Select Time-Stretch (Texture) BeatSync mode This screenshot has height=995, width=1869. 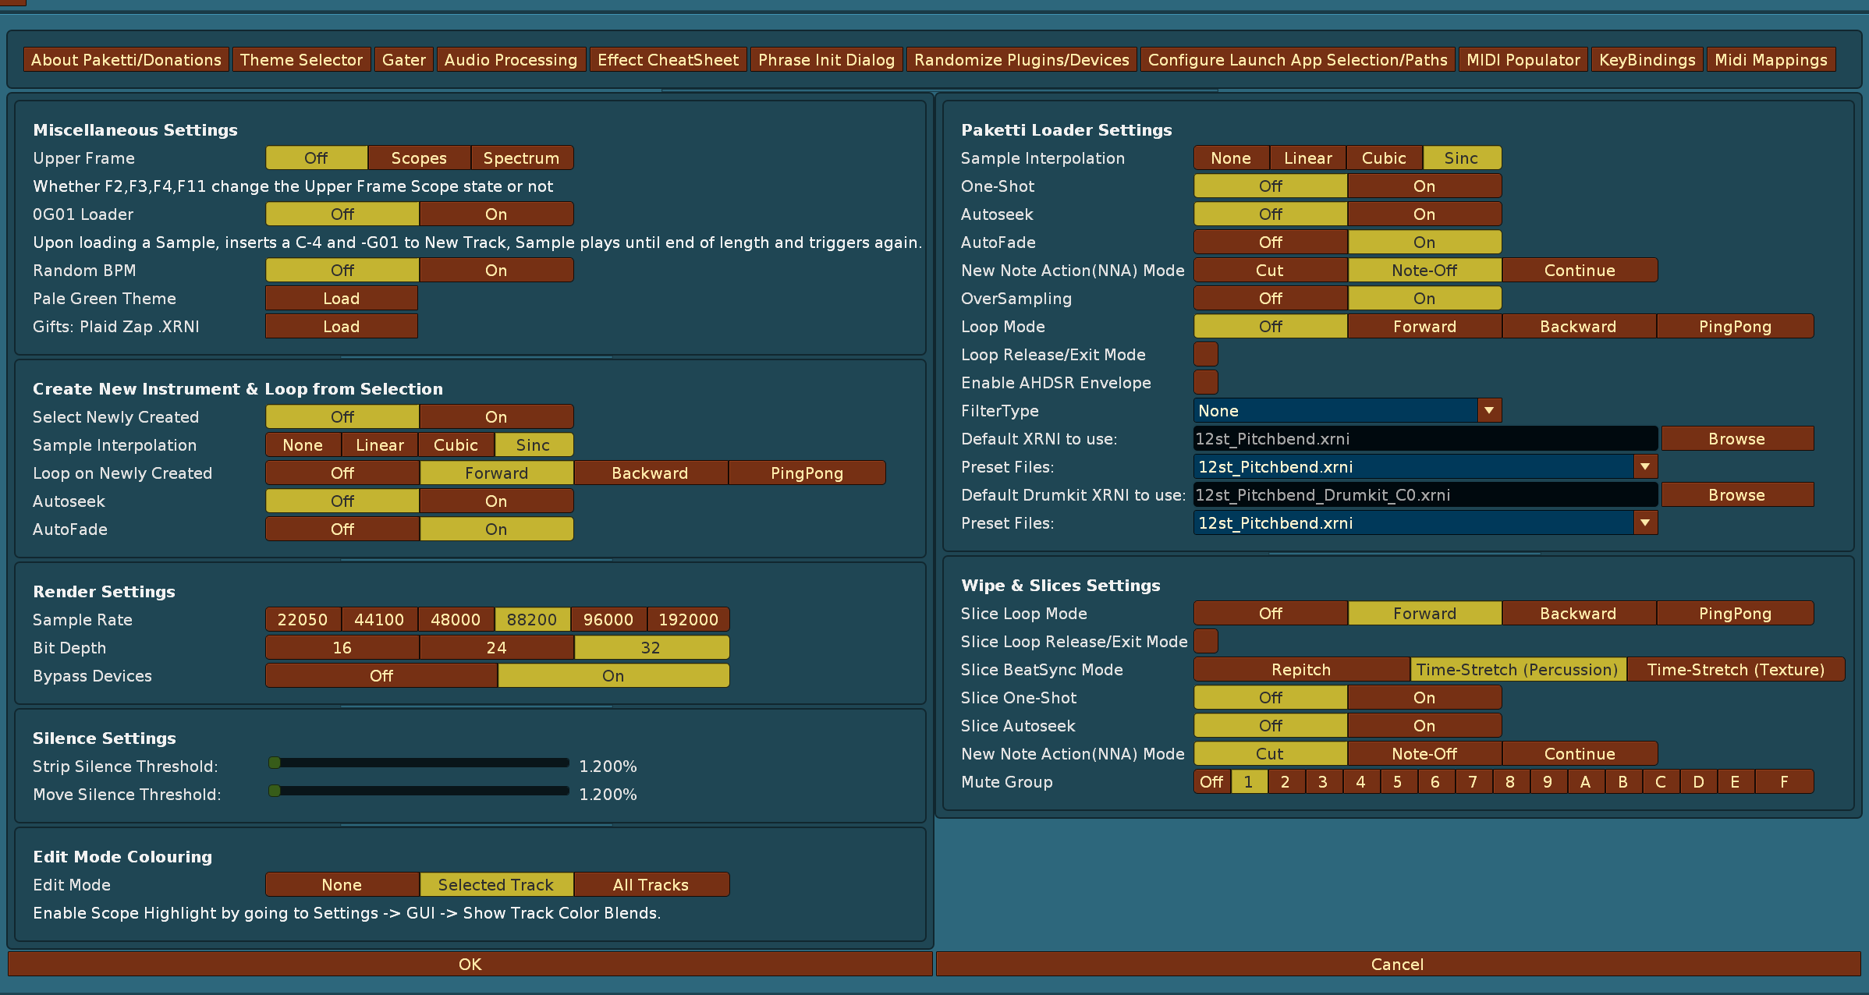(1735, 669)
